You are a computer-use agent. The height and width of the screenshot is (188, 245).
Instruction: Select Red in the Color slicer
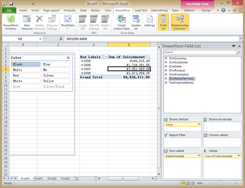pos(25,75)
